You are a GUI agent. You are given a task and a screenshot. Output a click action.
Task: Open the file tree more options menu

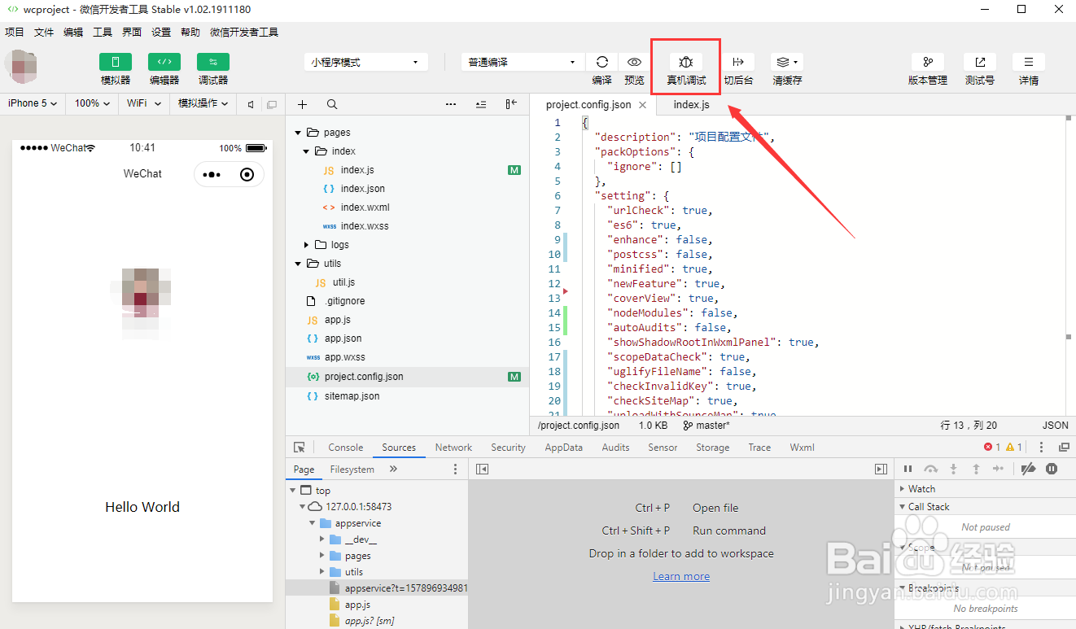pyautogui.click(x=451, y=104)
